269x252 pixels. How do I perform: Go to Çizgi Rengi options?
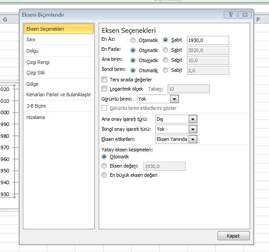tap(38, 62)
